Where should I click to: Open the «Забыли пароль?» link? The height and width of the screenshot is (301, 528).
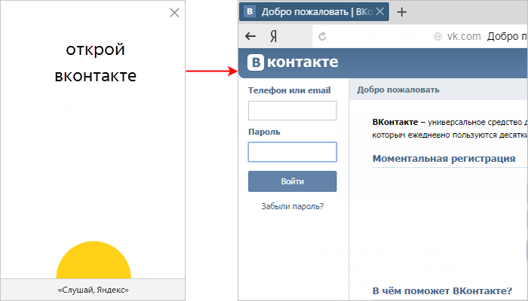click(293, 206)
